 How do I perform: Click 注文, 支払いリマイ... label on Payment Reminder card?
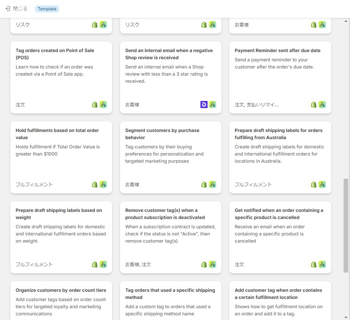click(x=256, y=105)
